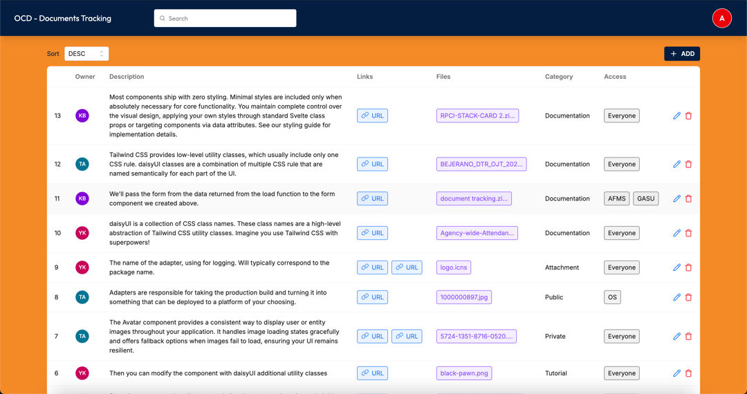Screen dimensions: 747x394
Task: Add a new document with ADD button
Action: point(682,54)
